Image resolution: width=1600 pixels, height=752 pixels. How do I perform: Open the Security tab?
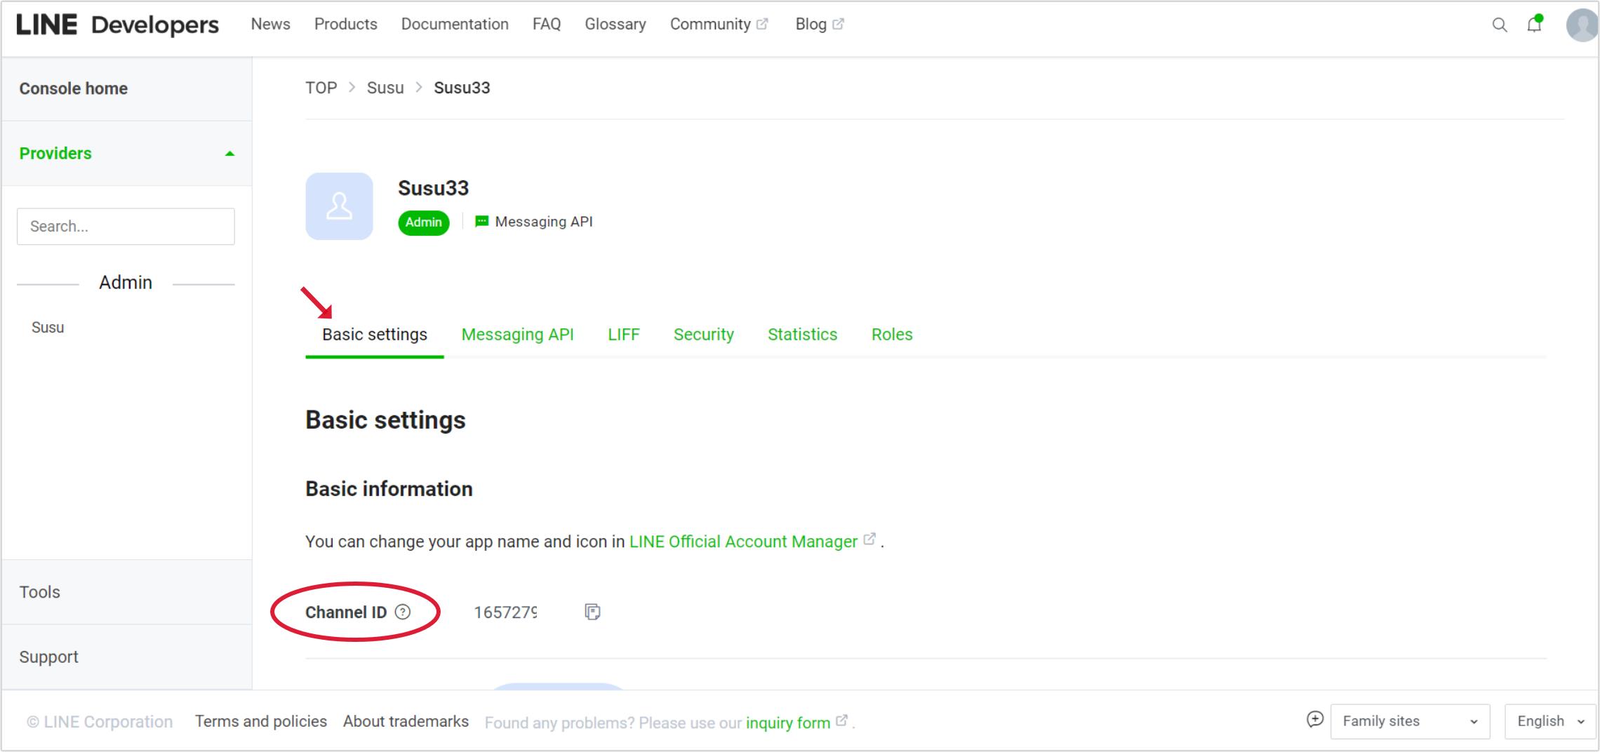tap(703, 335)
